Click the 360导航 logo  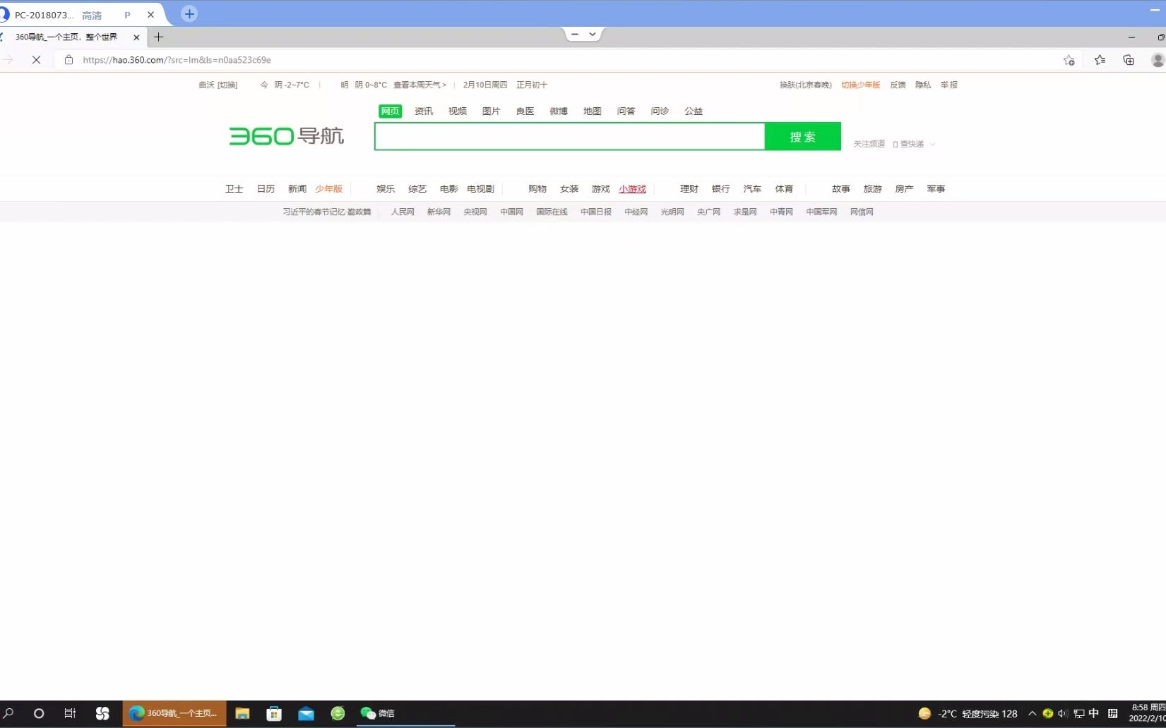[x=286, y=135]
